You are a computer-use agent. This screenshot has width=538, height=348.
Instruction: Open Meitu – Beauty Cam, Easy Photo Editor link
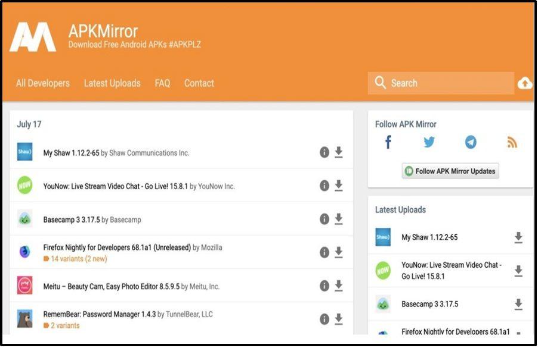click(111, 286)
